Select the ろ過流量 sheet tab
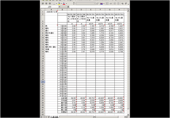 tap(54, 117)
